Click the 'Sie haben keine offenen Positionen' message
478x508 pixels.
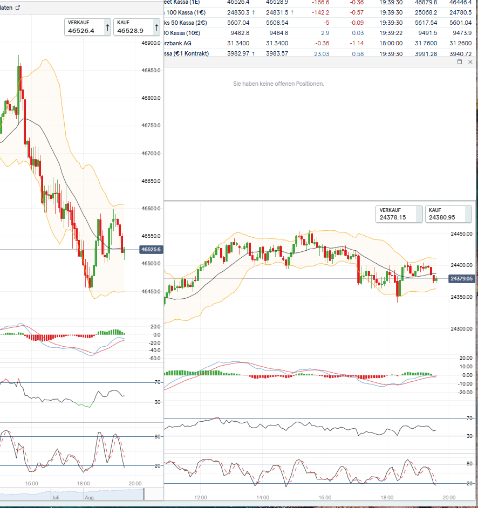tap(278, 84)
